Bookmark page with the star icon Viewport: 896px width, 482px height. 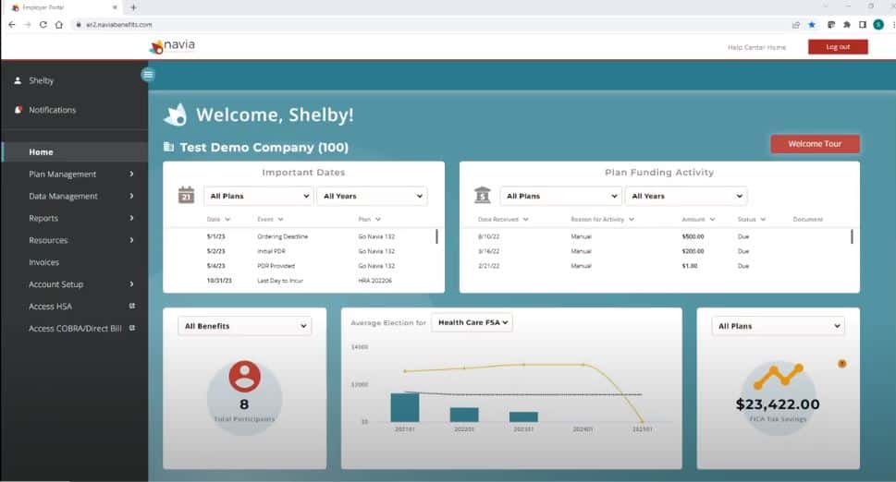tap(812, 25)
